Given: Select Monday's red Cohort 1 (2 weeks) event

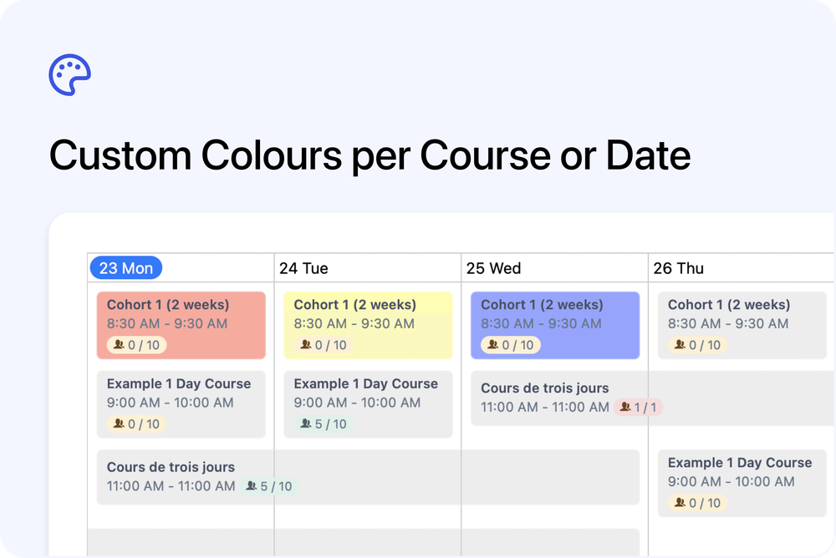Looking at the screenshot, I should 181,324.
